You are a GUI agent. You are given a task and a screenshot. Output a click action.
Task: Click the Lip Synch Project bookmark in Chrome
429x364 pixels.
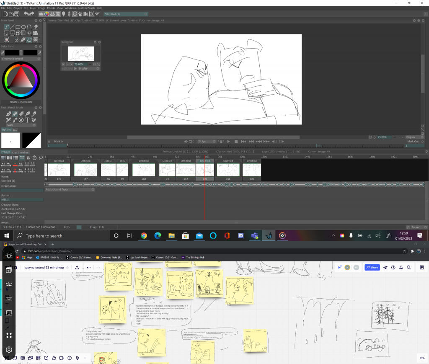(137, 257)
